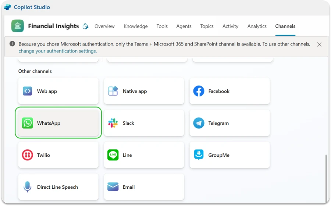Click the edit agent icon beside Financial Insights
This screenshot has width=331, height=206.
[86, 26]
